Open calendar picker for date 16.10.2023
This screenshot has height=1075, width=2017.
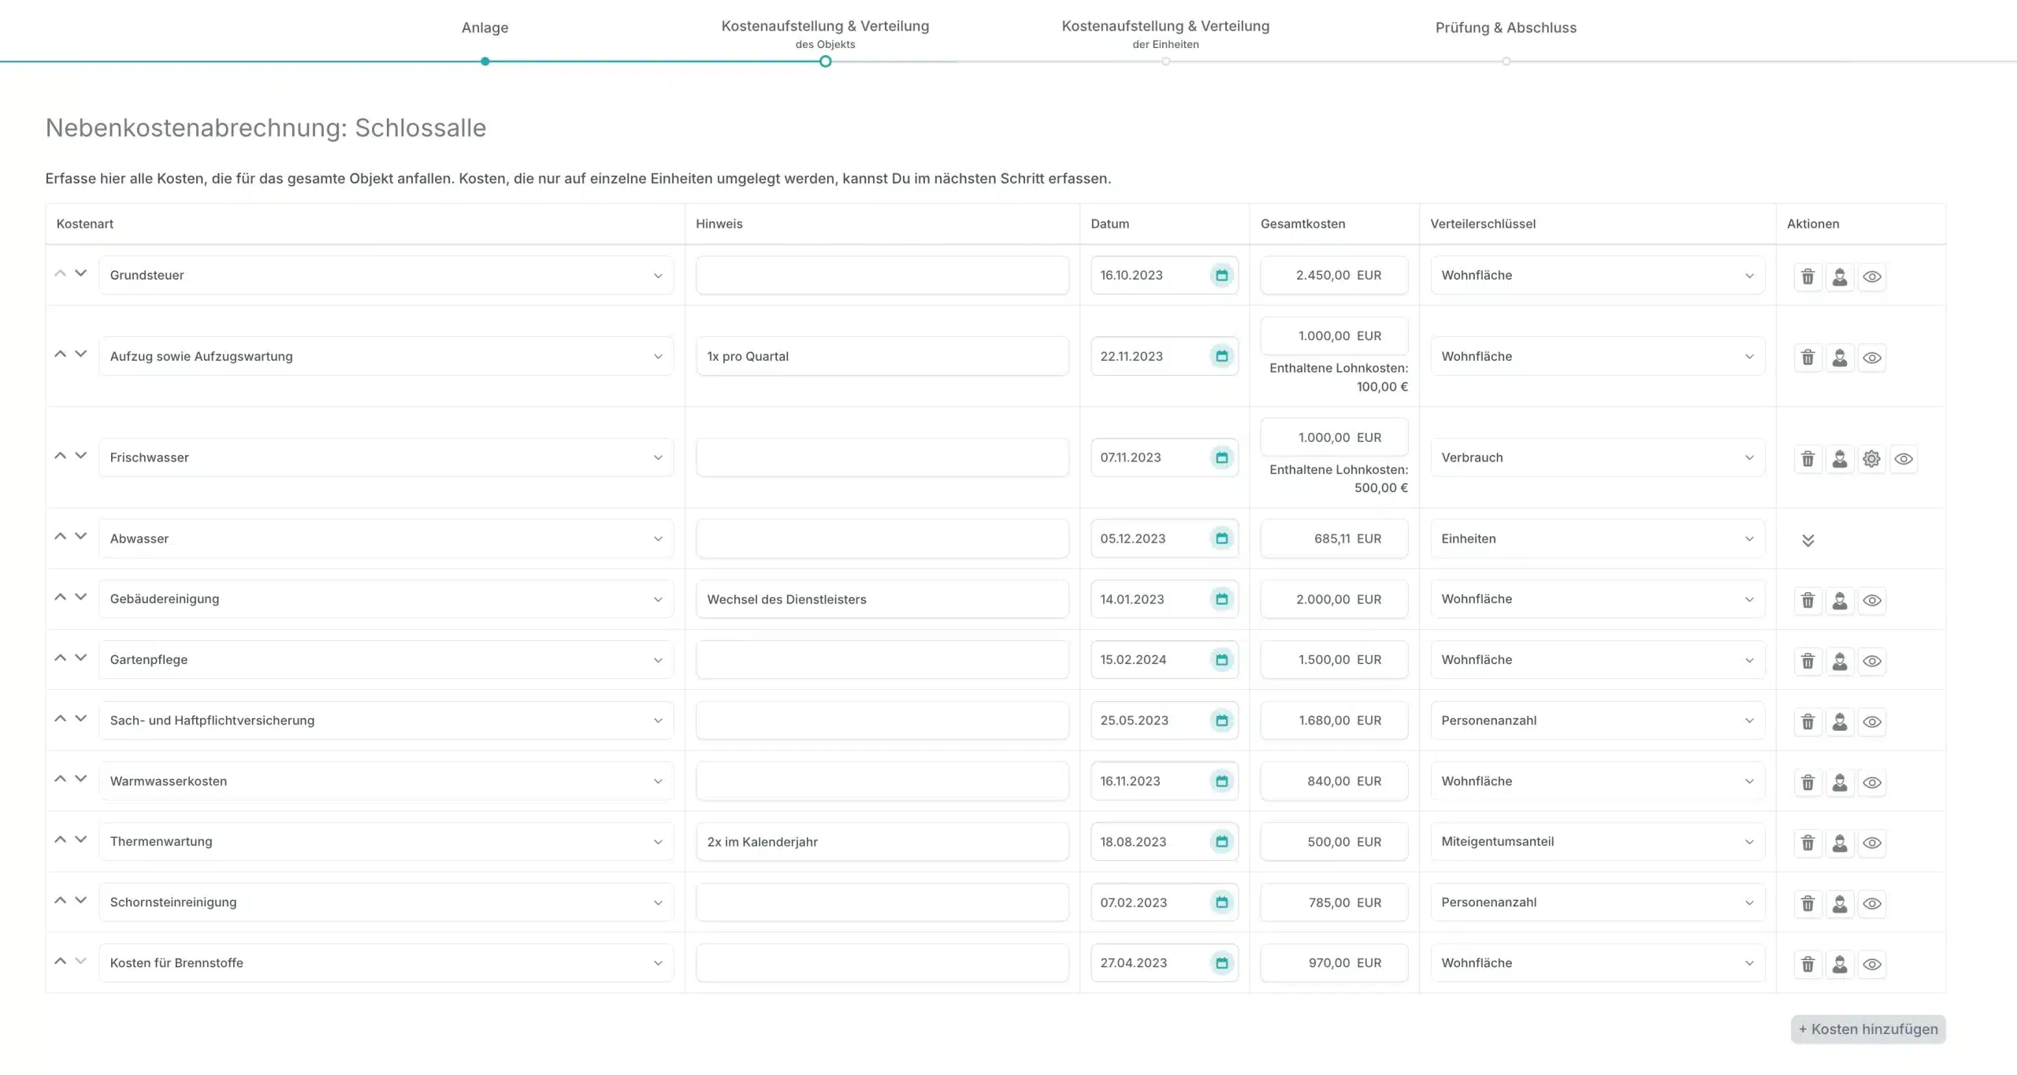point(1222,276)
